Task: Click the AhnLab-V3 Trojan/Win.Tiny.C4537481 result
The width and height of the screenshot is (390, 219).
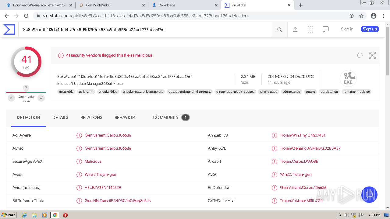Action: [303, 135]
